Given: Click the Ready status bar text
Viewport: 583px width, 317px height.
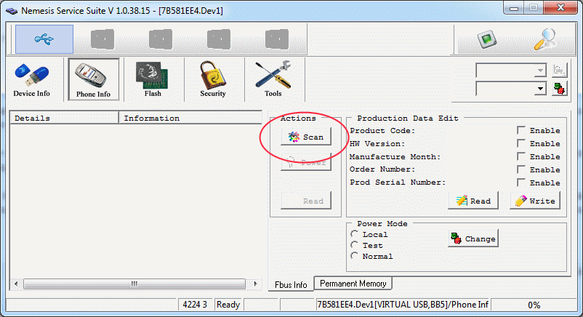Looking at the screenshot, I should pyautogui.click(x=228, y=305).
